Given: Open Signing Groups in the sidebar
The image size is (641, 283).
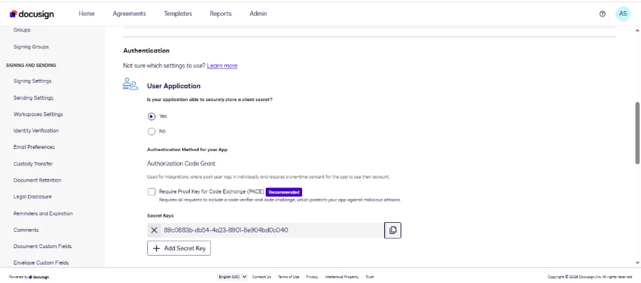Looking at the screenshot, I should (31, 47).
